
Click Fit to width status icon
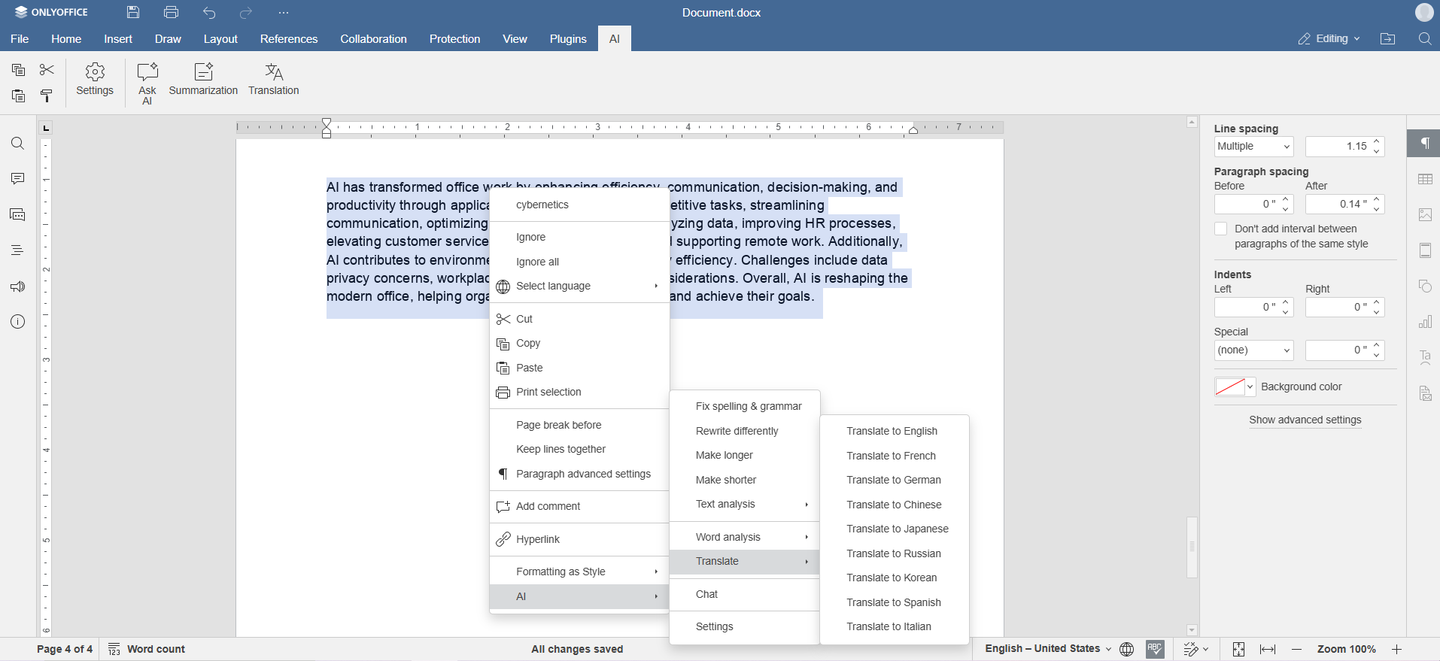click(1268, 649)
